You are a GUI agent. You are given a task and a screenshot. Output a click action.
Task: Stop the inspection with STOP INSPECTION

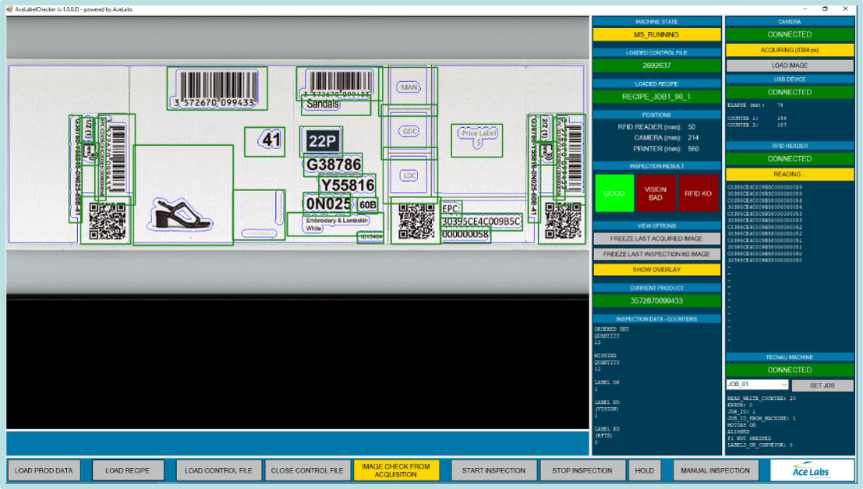[582, 470]
